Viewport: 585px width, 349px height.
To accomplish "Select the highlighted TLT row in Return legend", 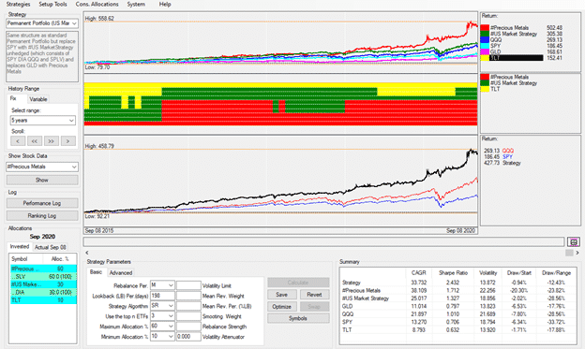I will (x=516, y=58).
